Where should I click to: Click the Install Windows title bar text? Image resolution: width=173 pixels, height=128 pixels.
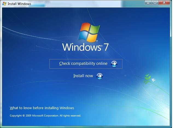click(19, 4)
